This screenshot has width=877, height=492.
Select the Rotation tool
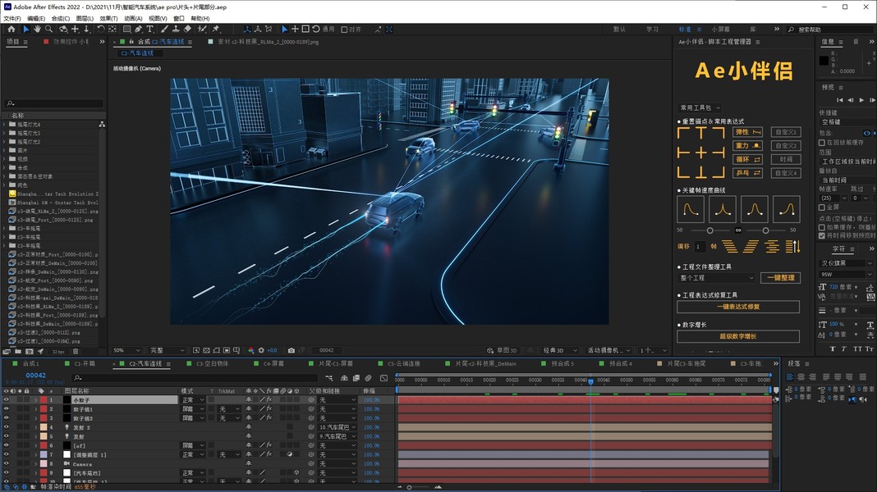(100, 30)
